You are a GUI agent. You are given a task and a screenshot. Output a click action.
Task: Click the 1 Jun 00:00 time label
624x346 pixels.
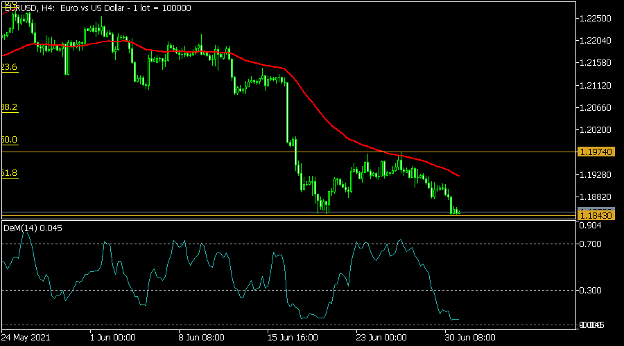point(112,338)
